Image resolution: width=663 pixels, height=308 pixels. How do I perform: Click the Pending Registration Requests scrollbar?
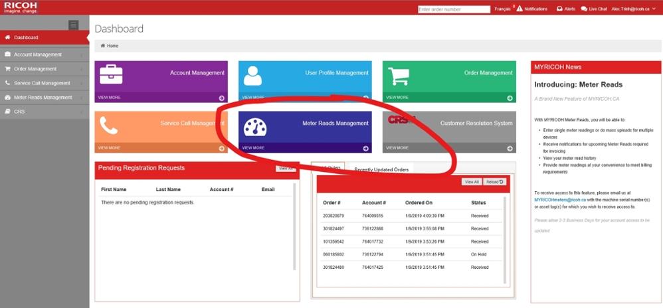coord(294,226)
